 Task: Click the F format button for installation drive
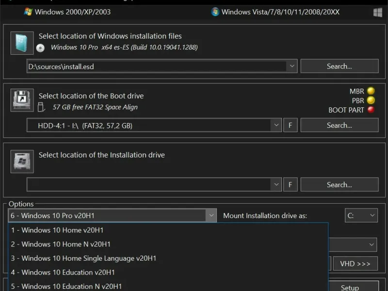(x=290, y=184)
